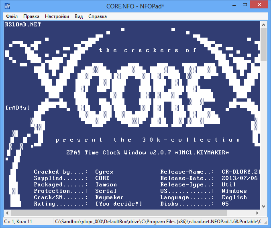Screen dimensions: 271x228
Task: Click the value Util
Action: click(229, 185)
